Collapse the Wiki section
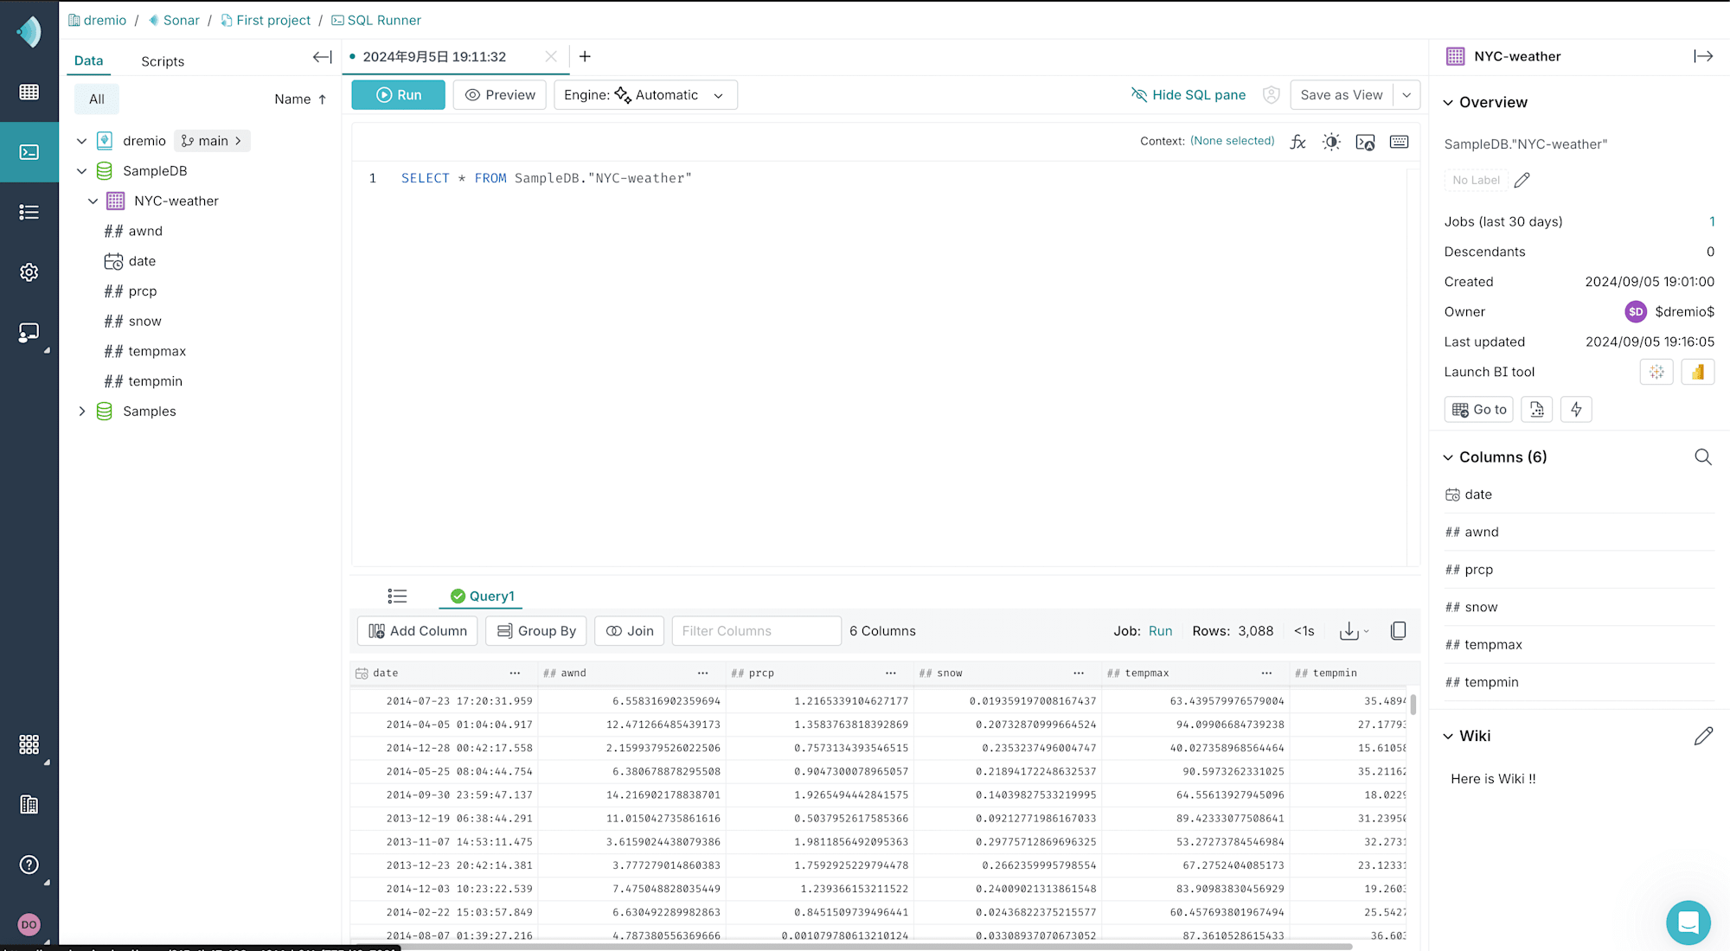Screen dimensions: 1730x951 pos(1448,737)
